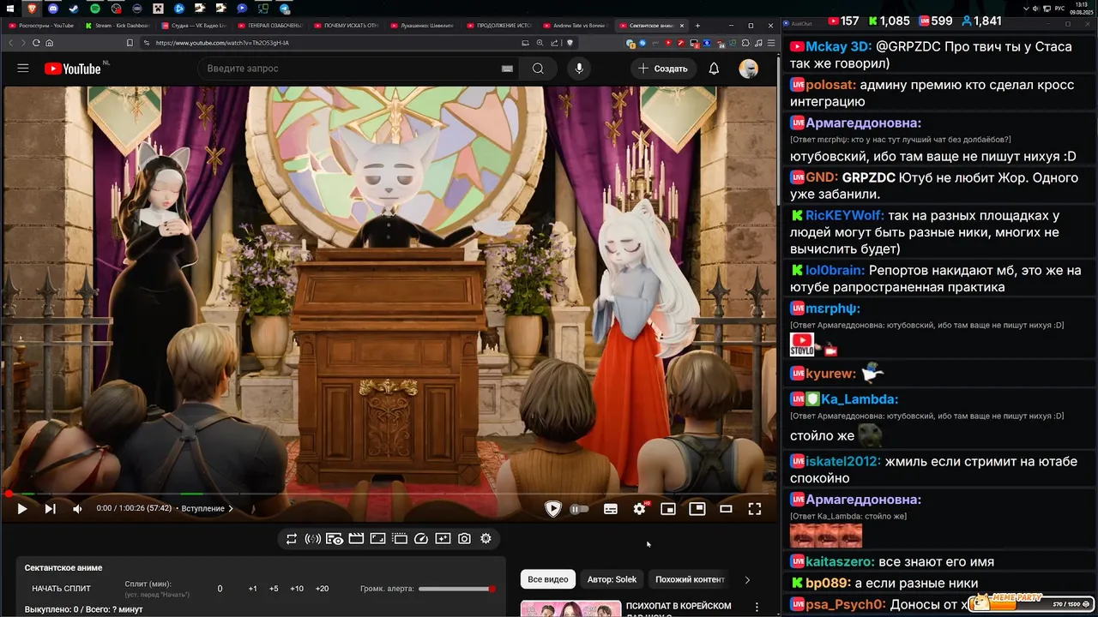
Task: Open the account avatar menu
Action: 749,69
